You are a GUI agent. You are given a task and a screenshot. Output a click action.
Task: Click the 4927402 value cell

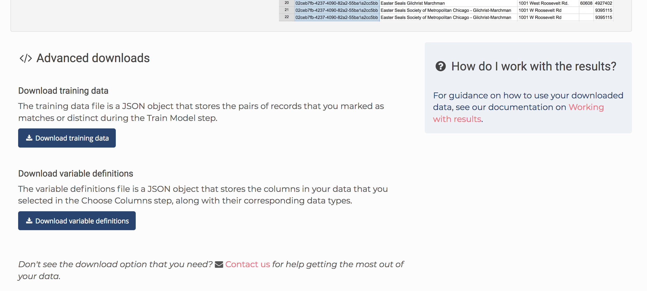coord(603,3)
